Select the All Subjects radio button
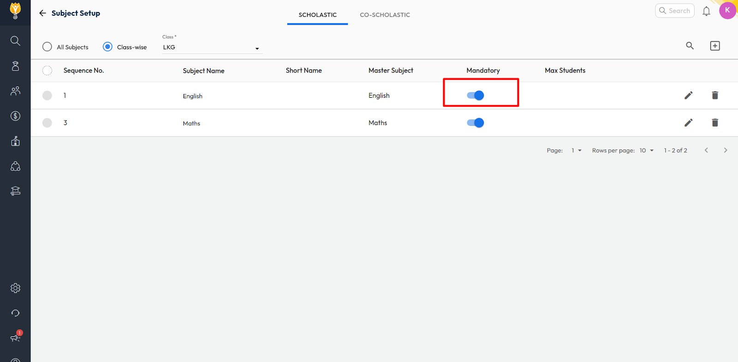 click(x=47, y=47)
